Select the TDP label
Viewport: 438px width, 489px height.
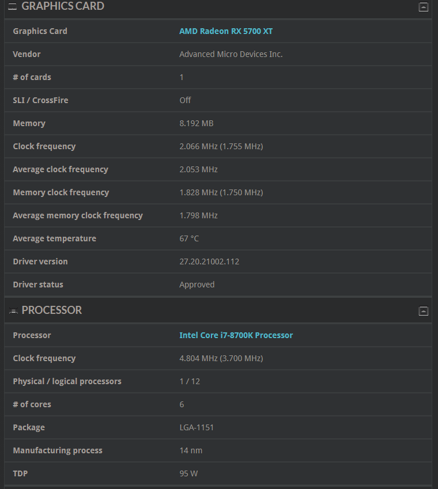pyautogui.click(x=20, y=473)
